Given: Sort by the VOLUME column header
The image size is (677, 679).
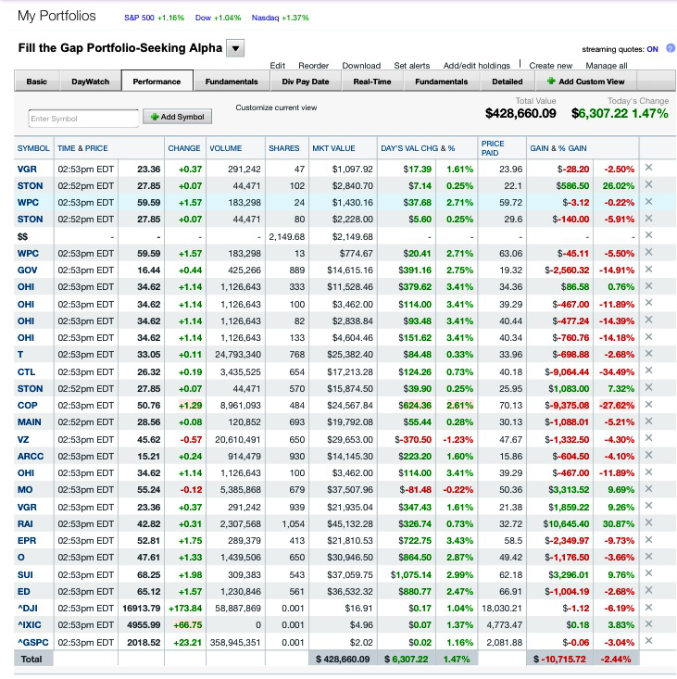Looking at the screenshot, I should click(226, 148).
